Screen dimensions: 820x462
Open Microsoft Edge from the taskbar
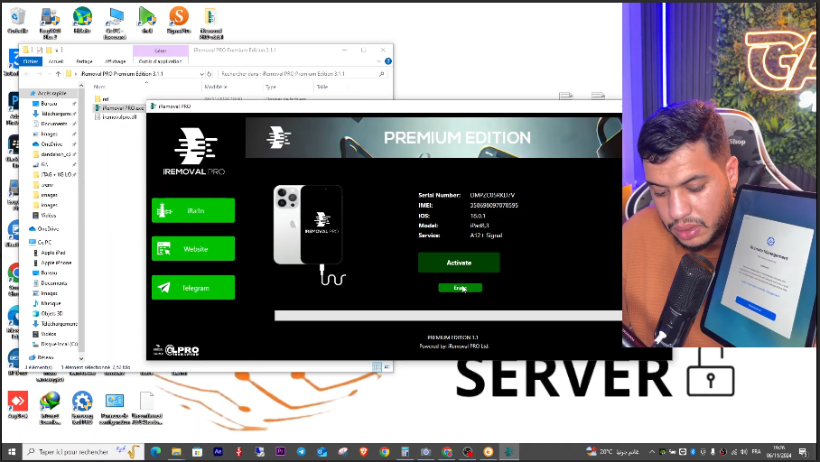[x=155, y=451]
